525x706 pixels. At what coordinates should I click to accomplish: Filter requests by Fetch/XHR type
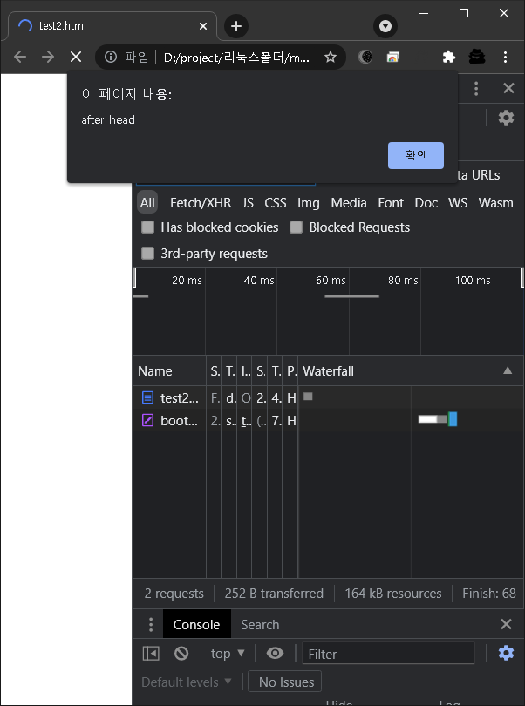(x=201, y=203)
